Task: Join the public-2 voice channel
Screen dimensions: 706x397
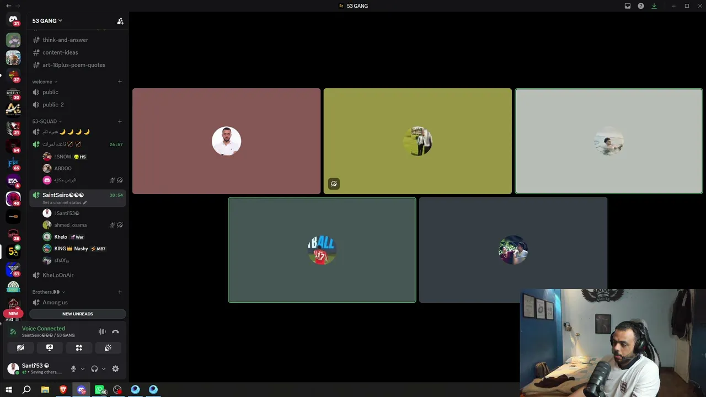Action: (x=77, y=105)
